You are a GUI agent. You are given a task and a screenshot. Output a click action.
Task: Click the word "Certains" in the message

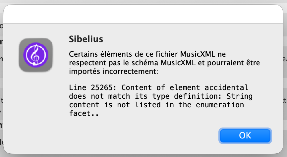(80, 54)
